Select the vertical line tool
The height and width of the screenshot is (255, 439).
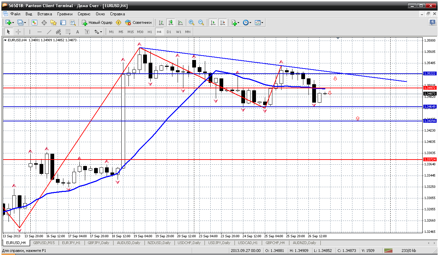[x=30, y=32]
